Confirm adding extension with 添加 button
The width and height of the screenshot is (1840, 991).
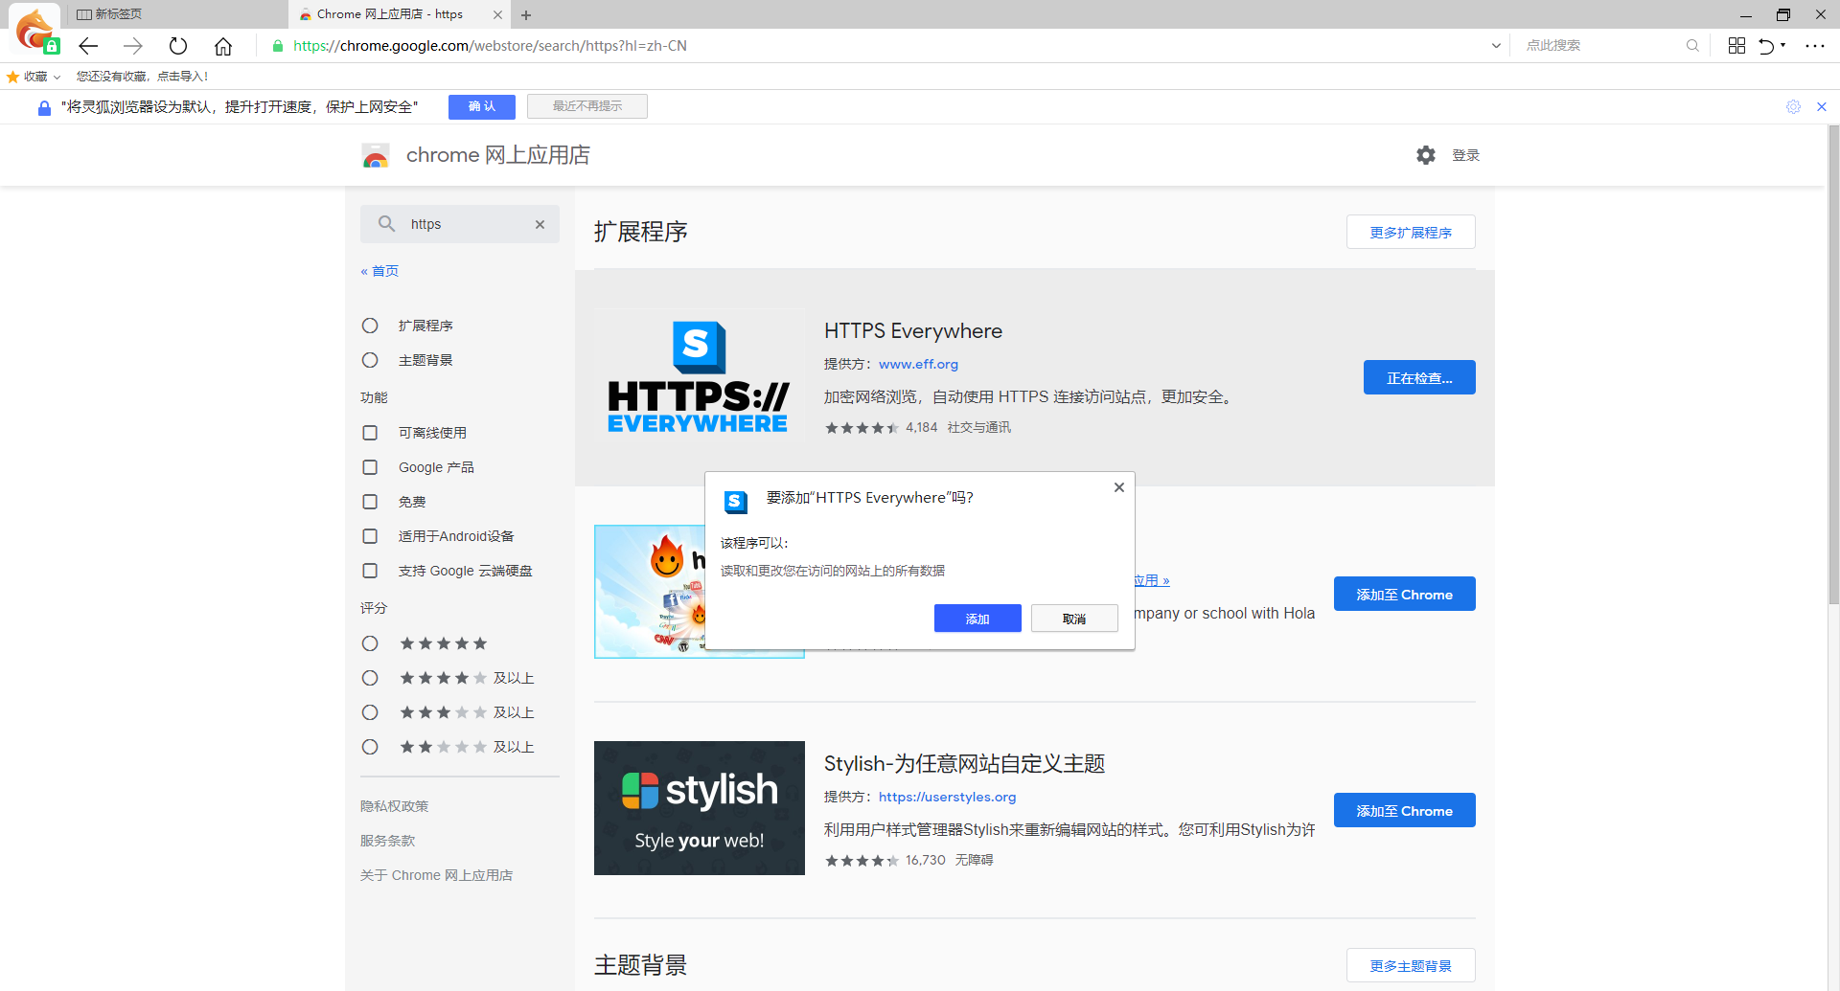point(977,619)
